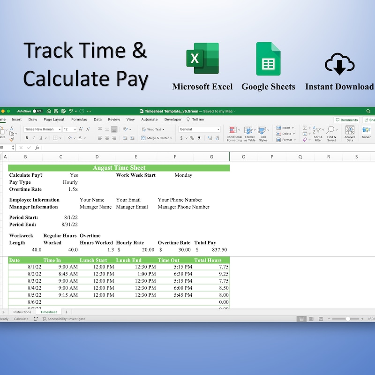The width and height of the screenshot is (375, 375).
Task: Click the Comma Style icon
Action: 199,138
